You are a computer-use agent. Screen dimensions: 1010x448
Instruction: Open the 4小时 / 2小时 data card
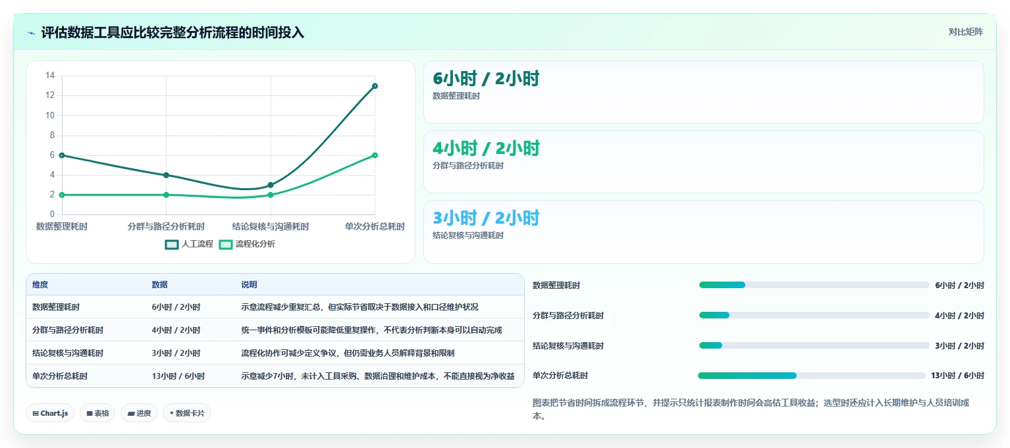(x=703, y=162)
